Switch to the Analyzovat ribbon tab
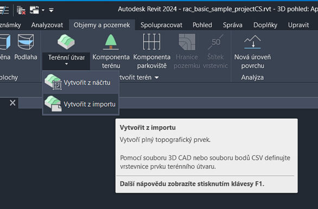The image size is (318, 209). pyautogui.click(x=47, y=25)
